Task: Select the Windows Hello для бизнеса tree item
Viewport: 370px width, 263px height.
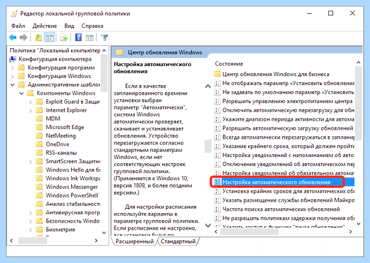Action: click(x=73, y=170)
